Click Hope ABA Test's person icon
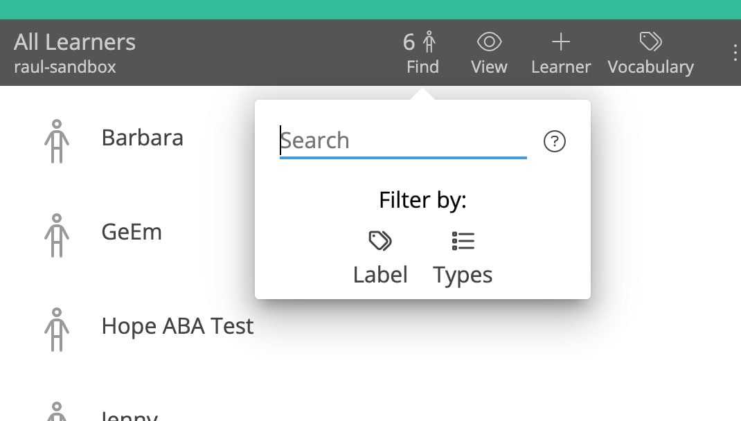The image size is (741, 421). click(x=57, y=330)
